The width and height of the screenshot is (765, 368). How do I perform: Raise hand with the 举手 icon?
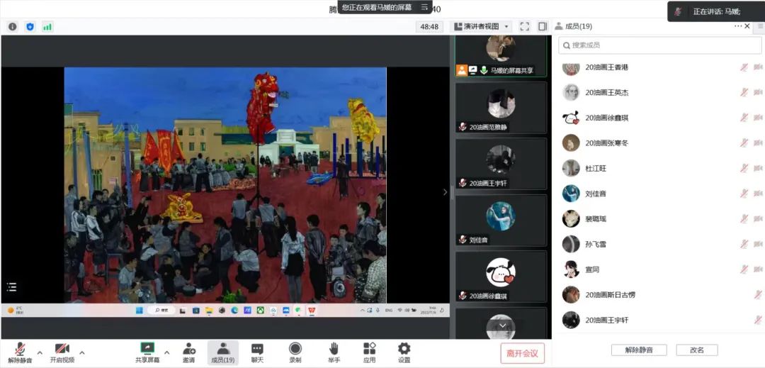click(x=334, y=348)
